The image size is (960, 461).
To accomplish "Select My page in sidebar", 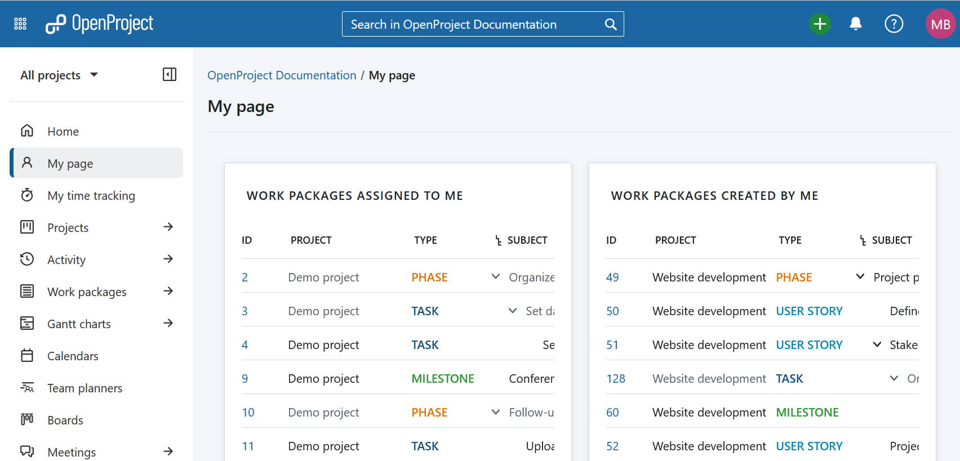I will [96, 163].
